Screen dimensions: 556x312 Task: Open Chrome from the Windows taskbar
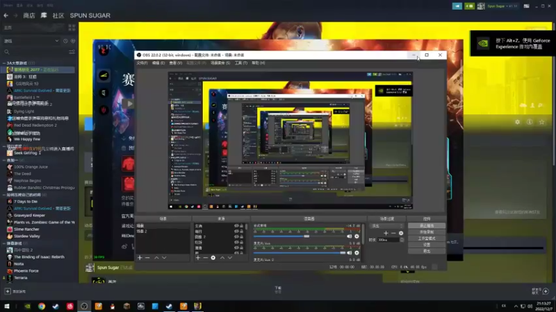[42, 306]
